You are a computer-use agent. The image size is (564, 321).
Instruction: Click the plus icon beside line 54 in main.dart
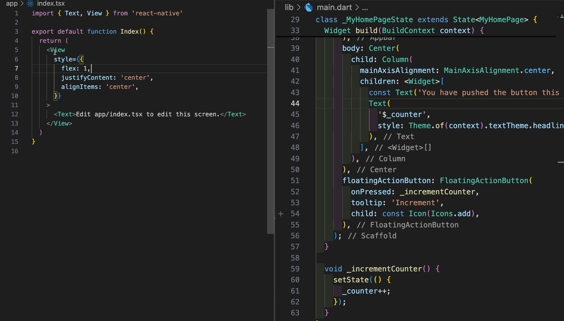[x=281, y=214]
